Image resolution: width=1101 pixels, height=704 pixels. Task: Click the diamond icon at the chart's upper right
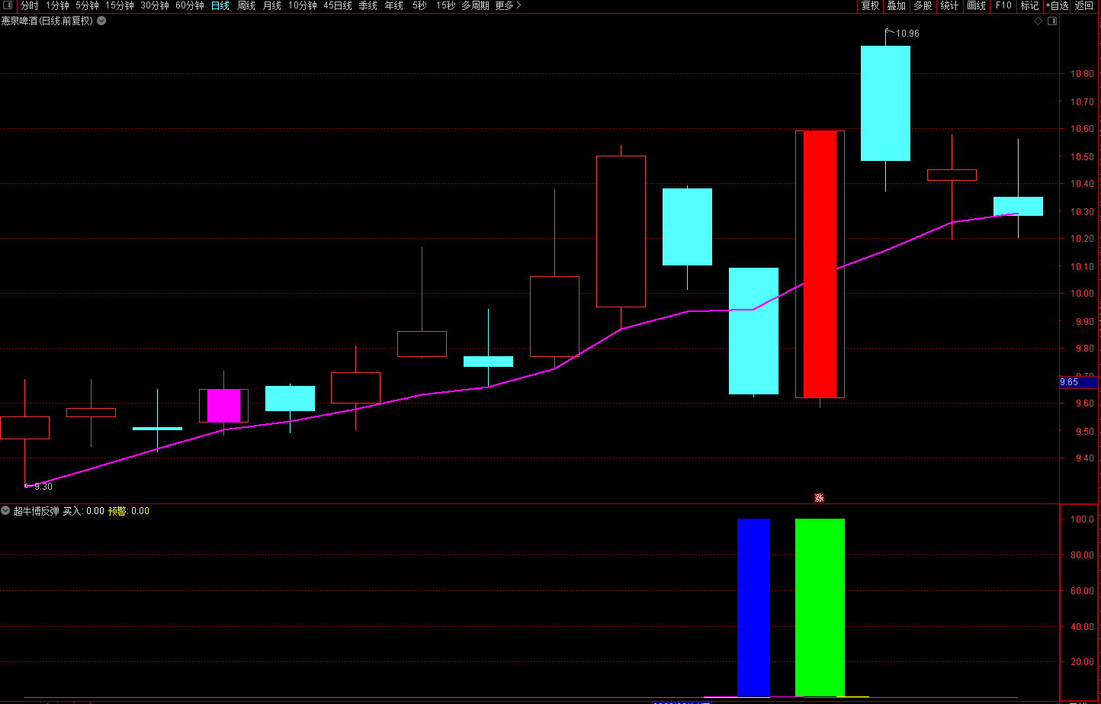pyautogui.click(x=1038, y=21)
